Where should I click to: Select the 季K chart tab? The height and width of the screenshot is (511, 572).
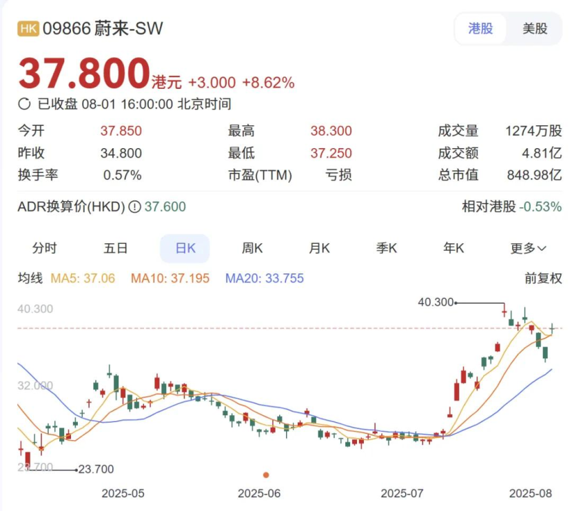tap(387, 248)
